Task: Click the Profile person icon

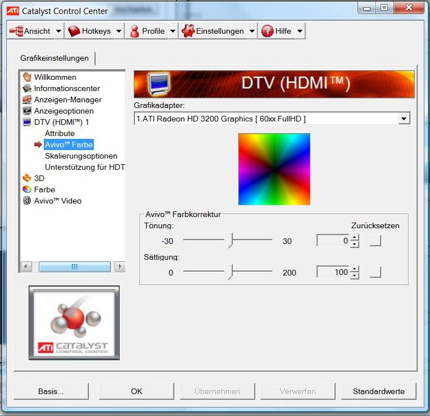Action: [x=134, y=31]
